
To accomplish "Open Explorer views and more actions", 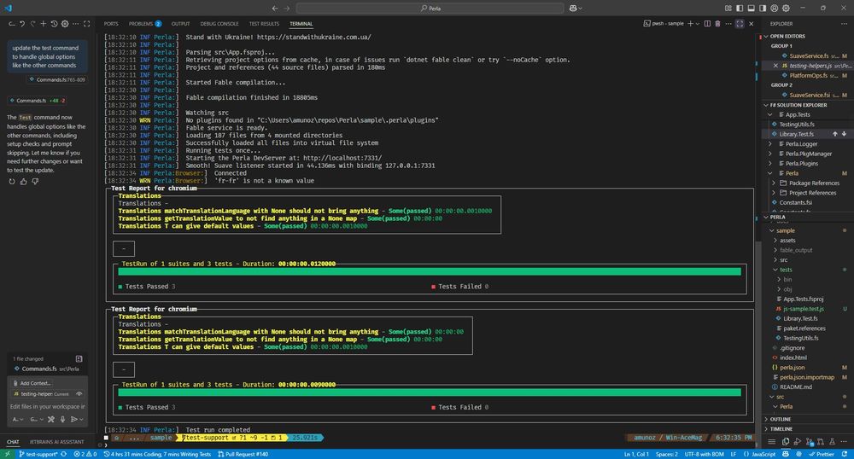I will pyautogui.click(x=844, y=24).
